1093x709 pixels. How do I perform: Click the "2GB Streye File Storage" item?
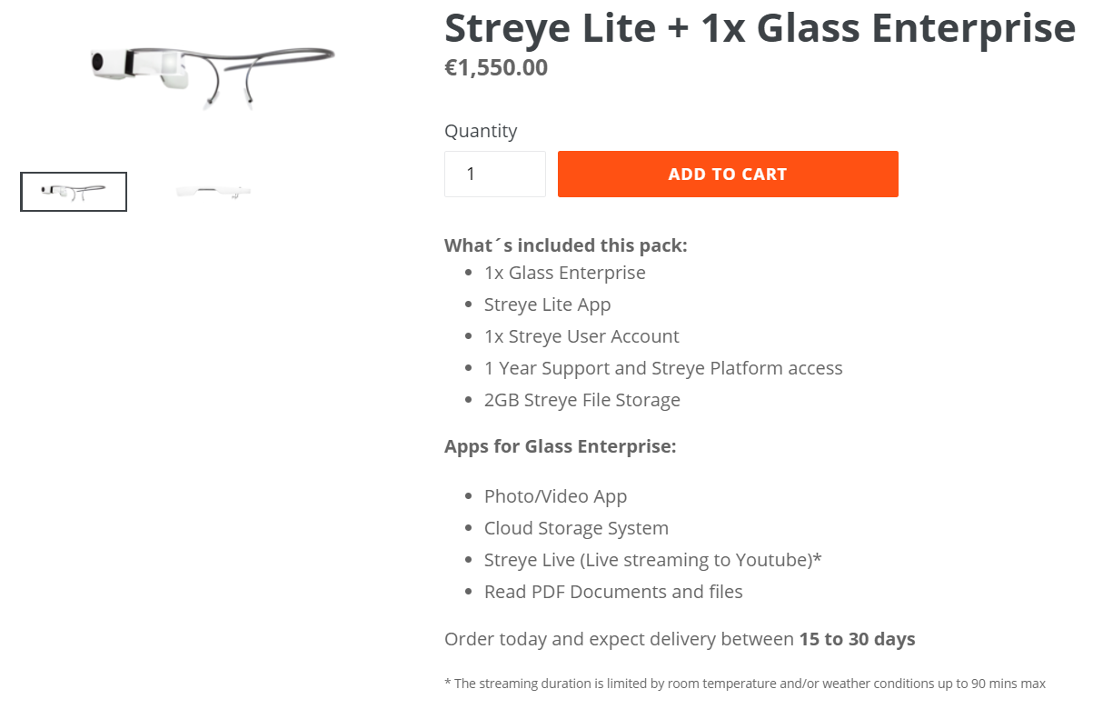[x=582, y=400]
